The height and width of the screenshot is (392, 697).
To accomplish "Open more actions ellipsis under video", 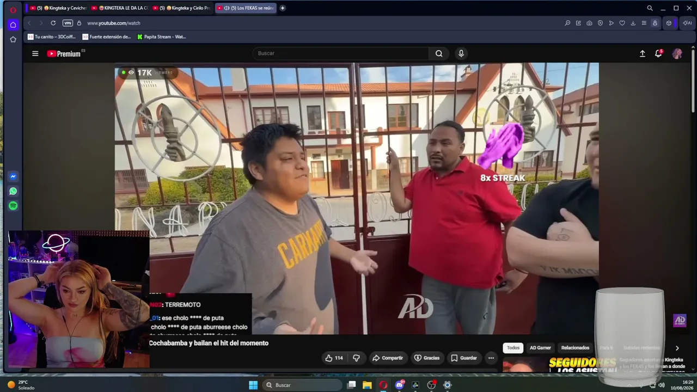I will [x=491, y=358].
